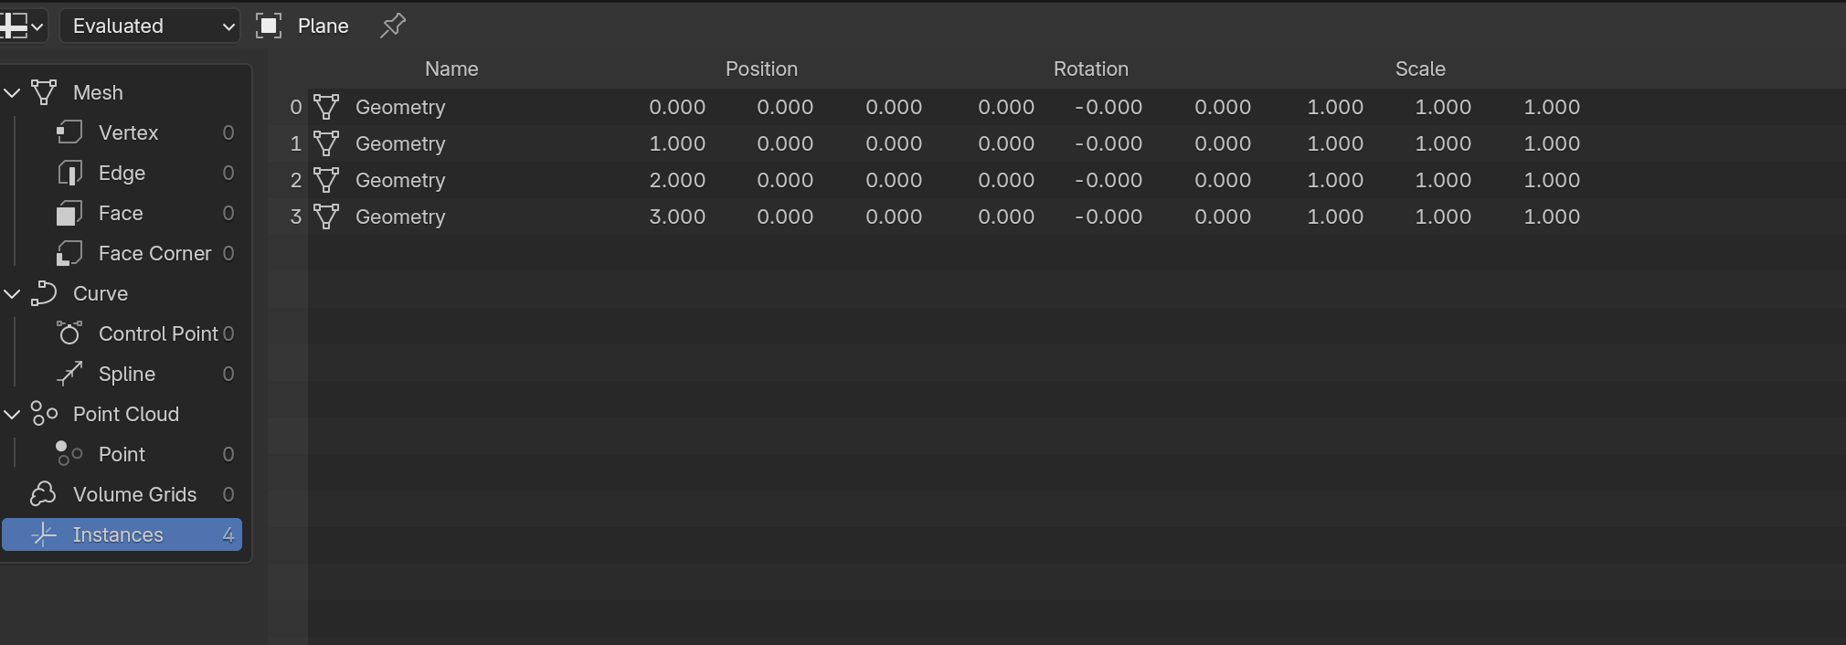The width and height of the screenshot is (1846, 645).
Task: Click the Plane object icon in header
Action: 269,26
